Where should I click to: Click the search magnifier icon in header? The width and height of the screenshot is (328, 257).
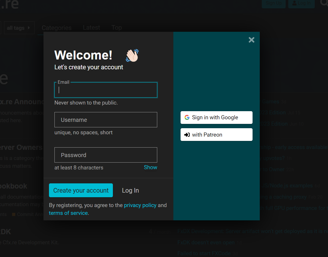pyautogui.click(x=324, y=3)
